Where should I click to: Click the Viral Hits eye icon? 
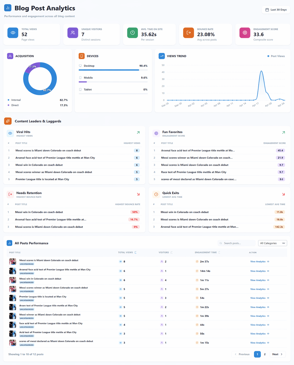10,133
